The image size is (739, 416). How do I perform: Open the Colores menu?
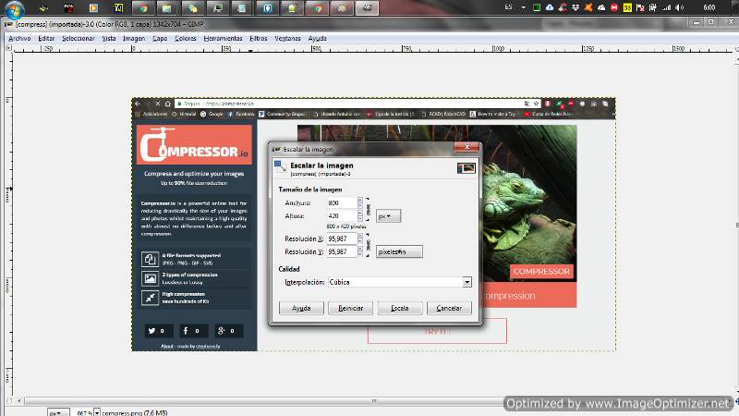click(186, 38)
